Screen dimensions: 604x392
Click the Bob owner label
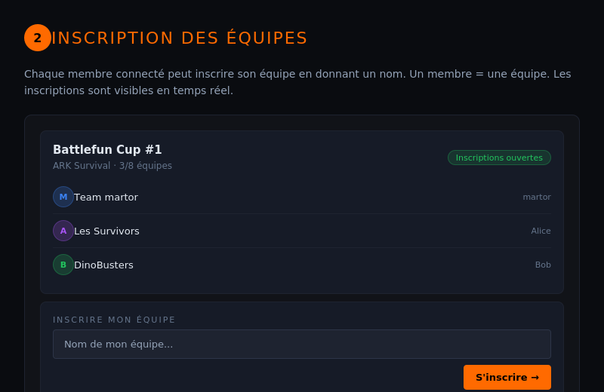pyautogui.click(x=543, y=265)
